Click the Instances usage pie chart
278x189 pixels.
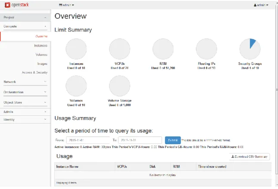pyautogui.click(x=76, y=49)
